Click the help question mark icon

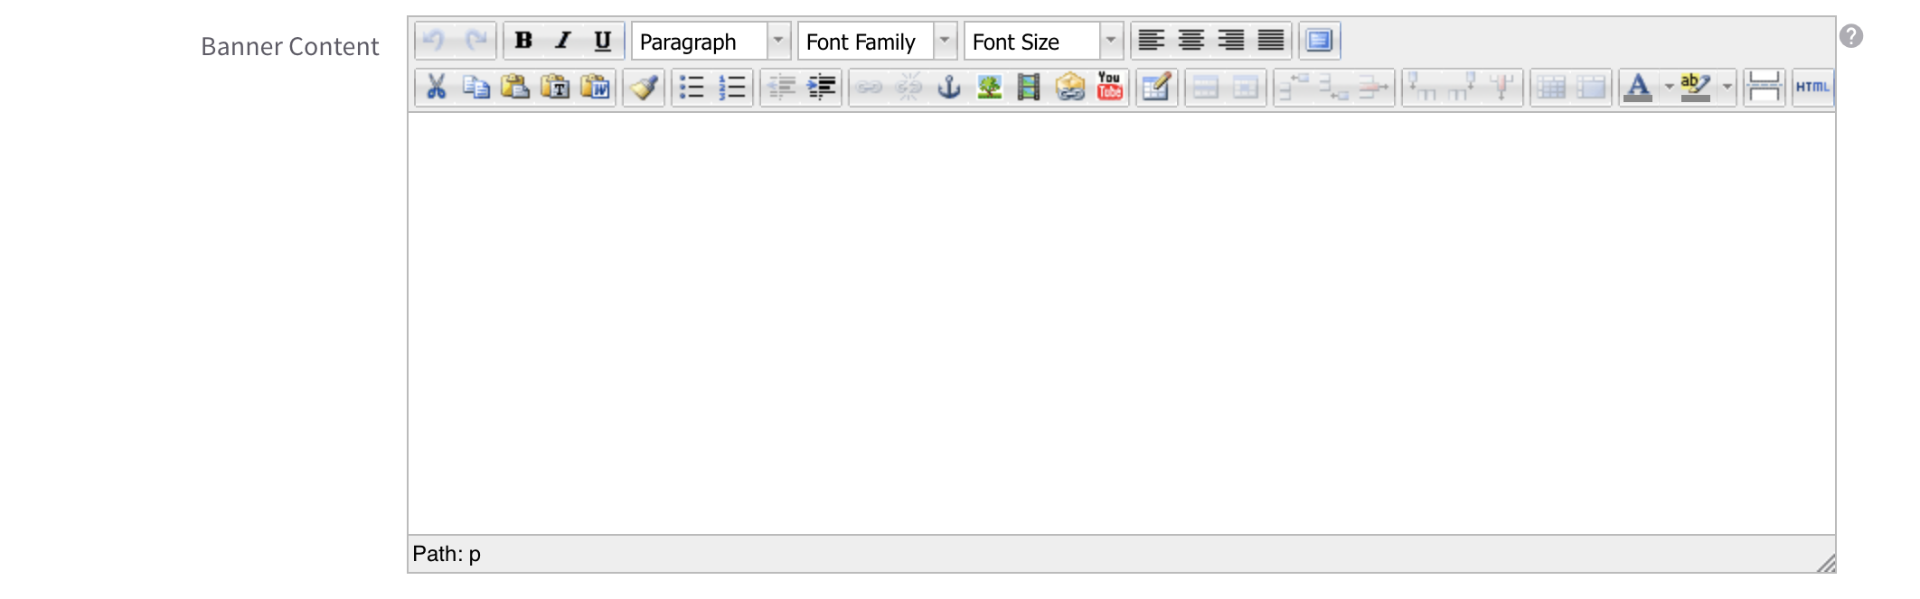[1850, 36]
